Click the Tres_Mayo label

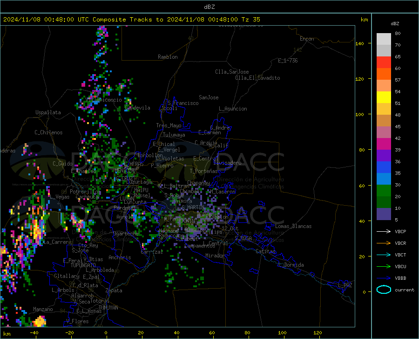pos(169,125)
